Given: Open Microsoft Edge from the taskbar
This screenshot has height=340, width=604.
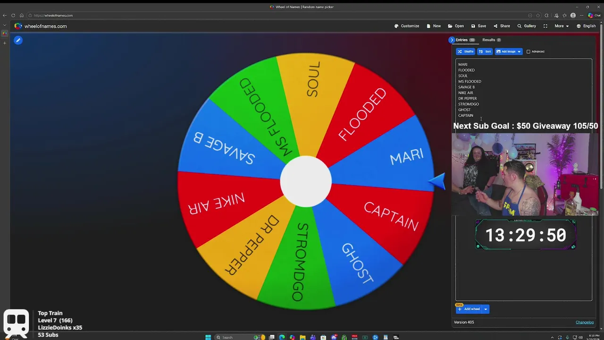Looking at the screenshot, I should [x=282, y=337].
